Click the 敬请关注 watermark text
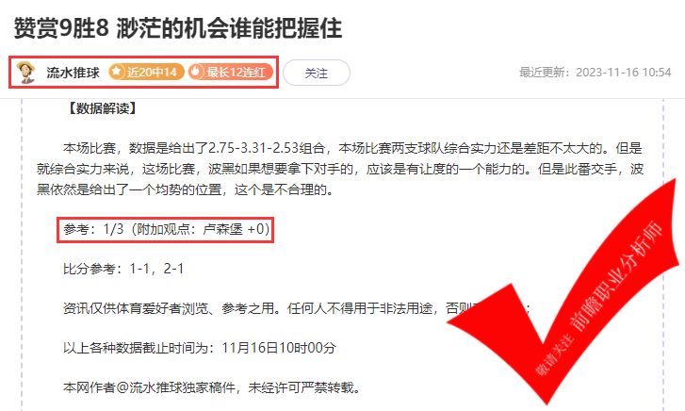 555,354
